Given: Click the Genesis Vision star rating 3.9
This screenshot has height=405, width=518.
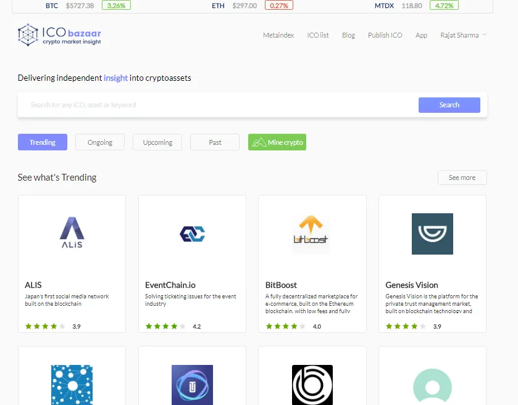Looking at the screenshot, I should [x=414, y=327].
